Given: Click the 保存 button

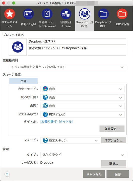Looking at the screenshot, I should pos(118,174).
